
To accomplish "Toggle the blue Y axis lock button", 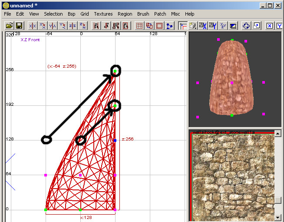I will [280, 26].
